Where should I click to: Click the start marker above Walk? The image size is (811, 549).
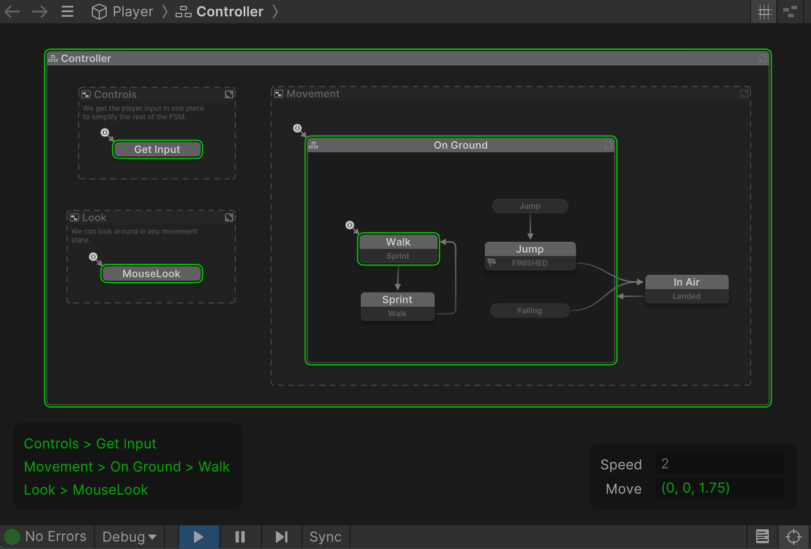click(x=349, y=225)
